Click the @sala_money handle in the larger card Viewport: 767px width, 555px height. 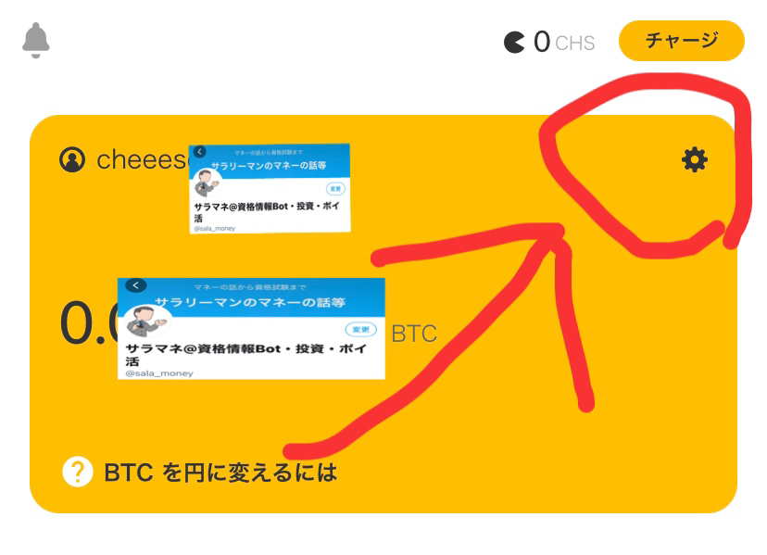point(159,373)
